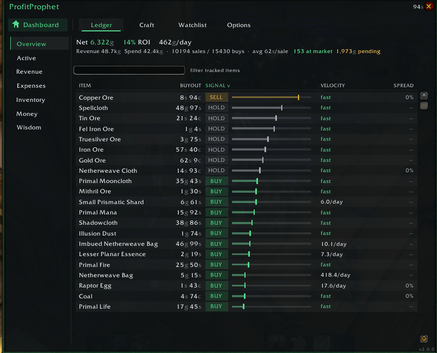Click the 17.6/day velocity for Raptor Egg
This screenshot has width=437, height=353.
click(333, 286)
